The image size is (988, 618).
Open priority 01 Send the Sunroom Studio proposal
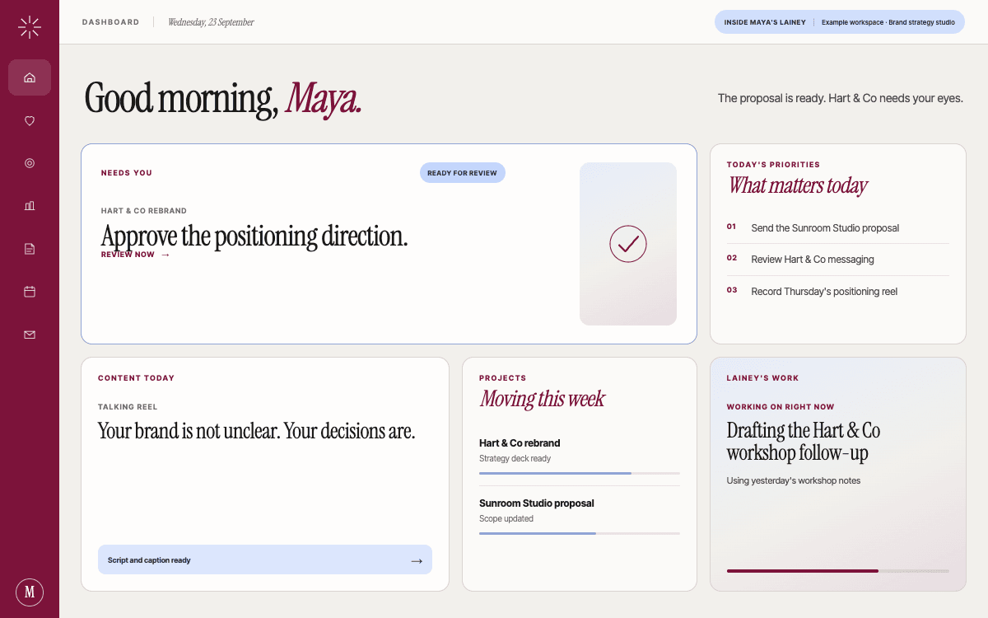[x=838, y=228]
